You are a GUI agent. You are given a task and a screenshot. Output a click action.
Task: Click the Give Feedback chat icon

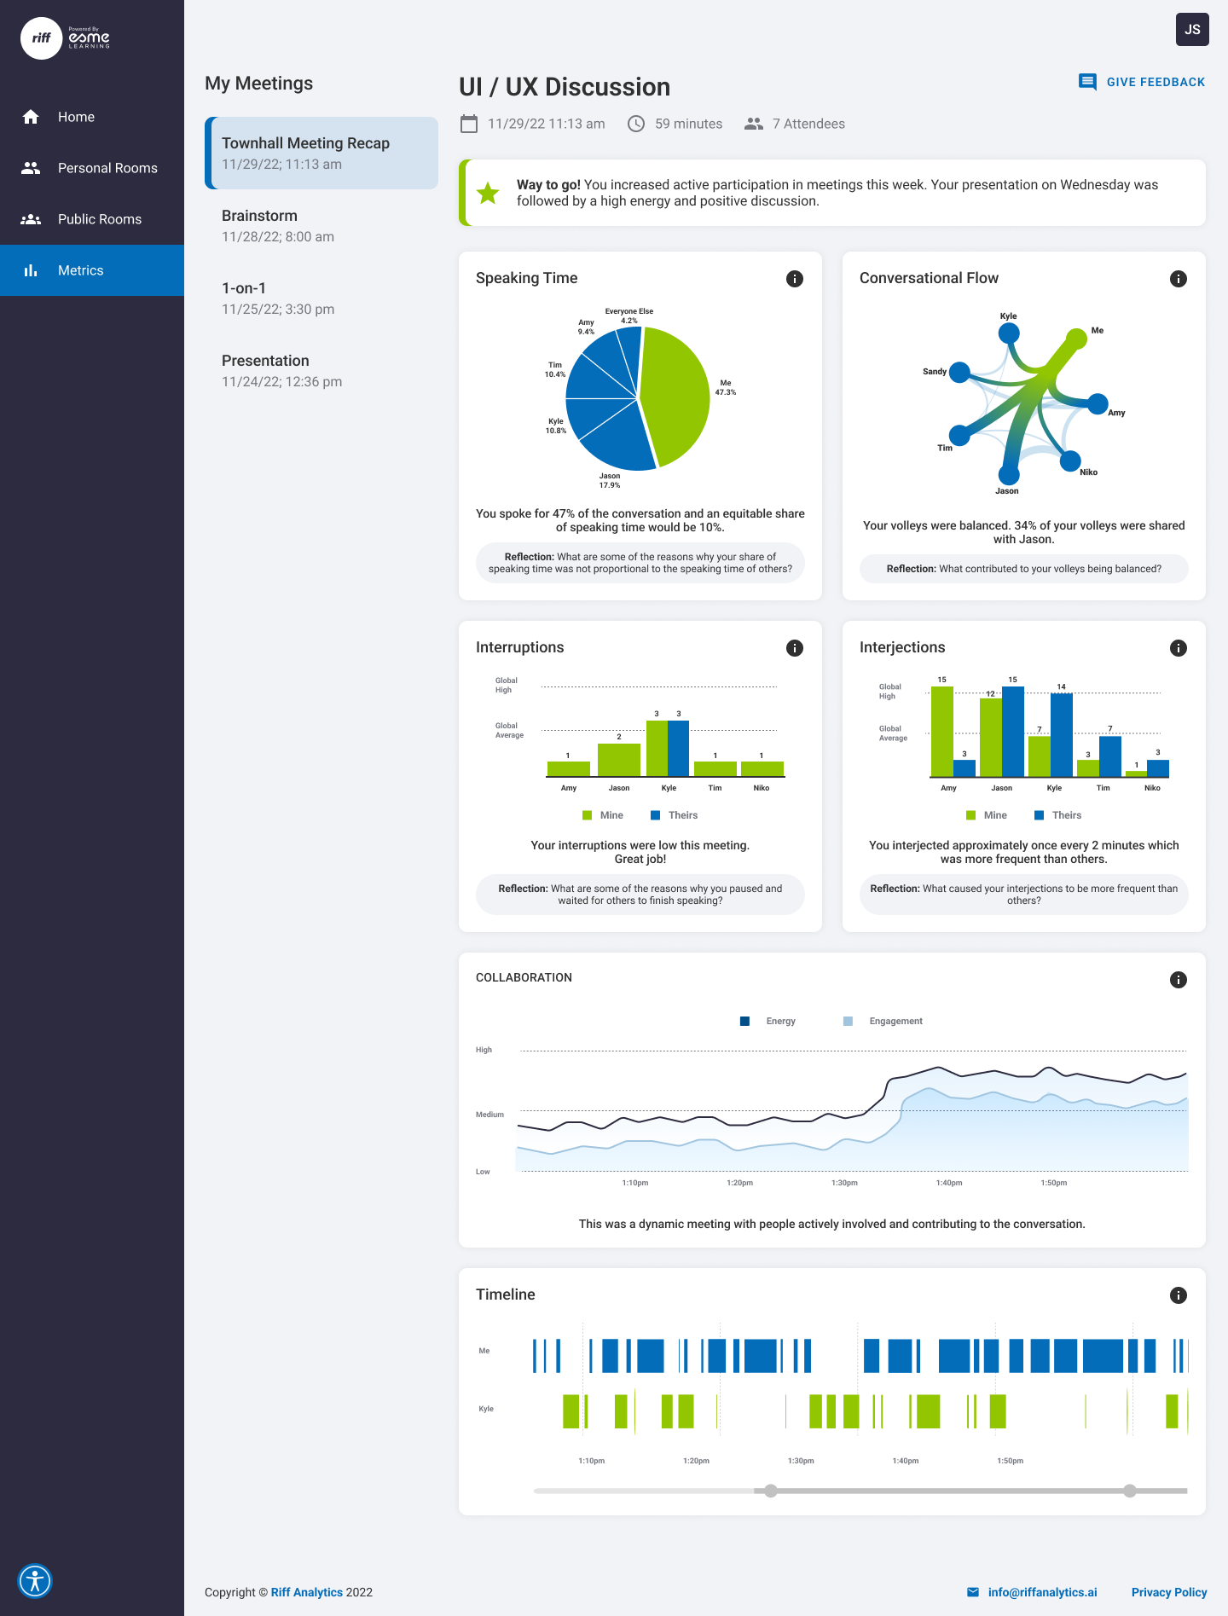1087,82
